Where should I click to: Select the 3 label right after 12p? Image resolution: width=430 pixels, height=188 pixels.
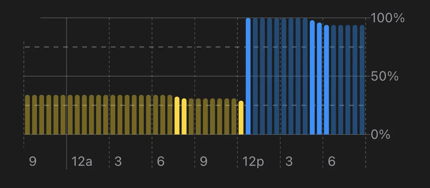[289, 161]
